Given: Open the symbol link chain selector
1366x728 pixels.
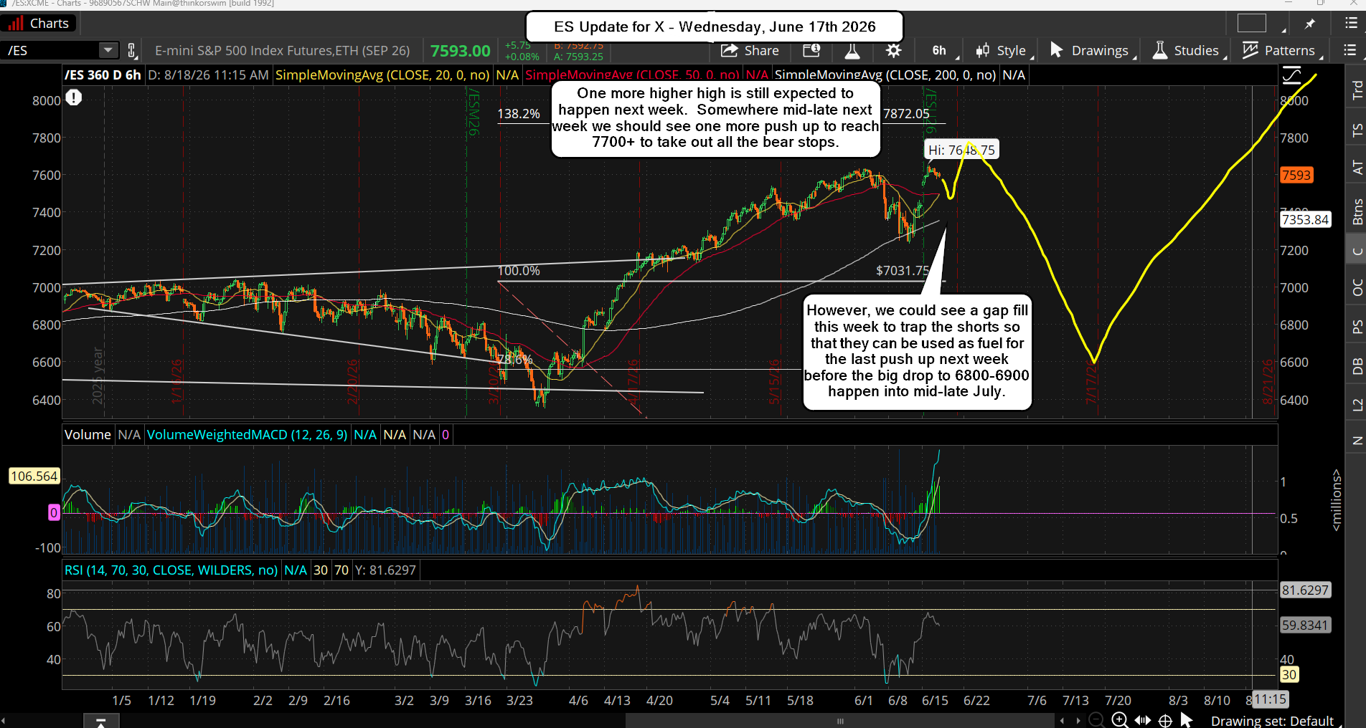Looking at the screenshot, I should pos(131,50).
